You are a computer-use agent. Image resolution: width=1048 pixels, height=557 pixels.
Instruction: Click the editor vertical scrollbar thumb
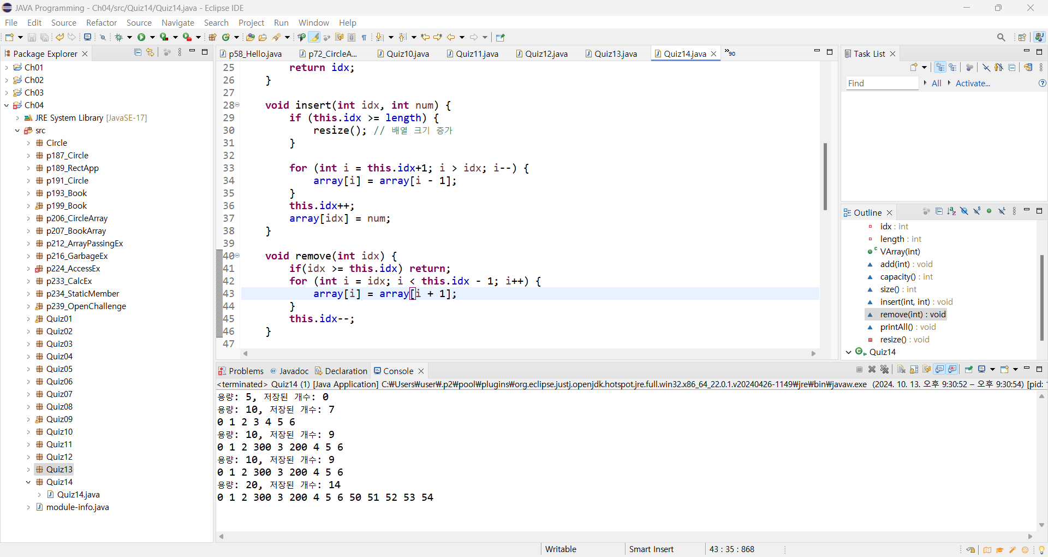point(825,176)
